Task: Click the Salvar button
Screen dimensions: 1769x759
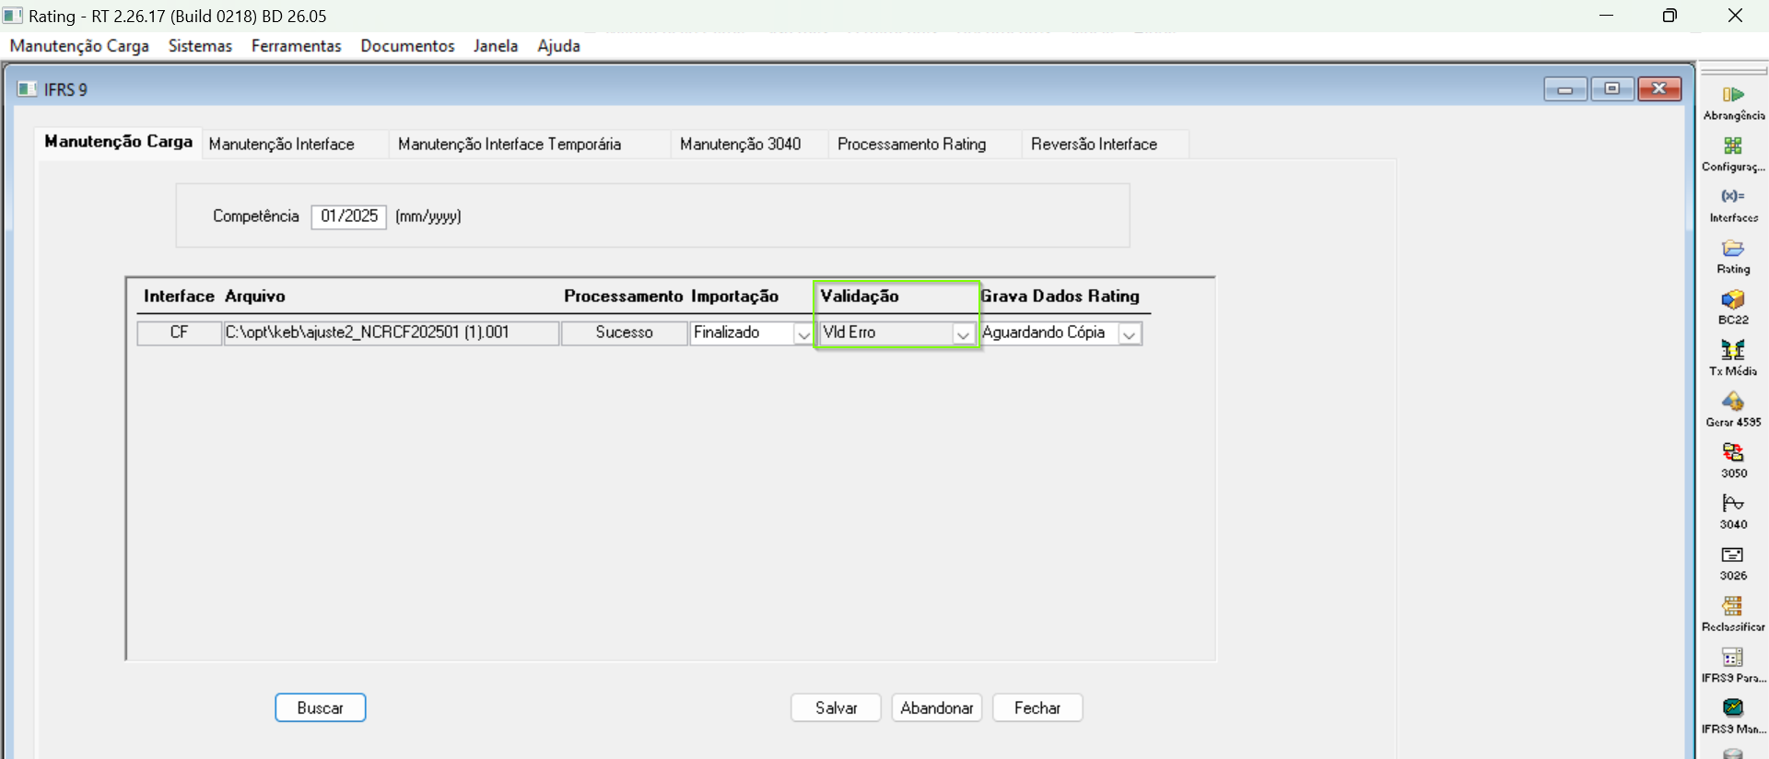Action: (x=836, y=707)
